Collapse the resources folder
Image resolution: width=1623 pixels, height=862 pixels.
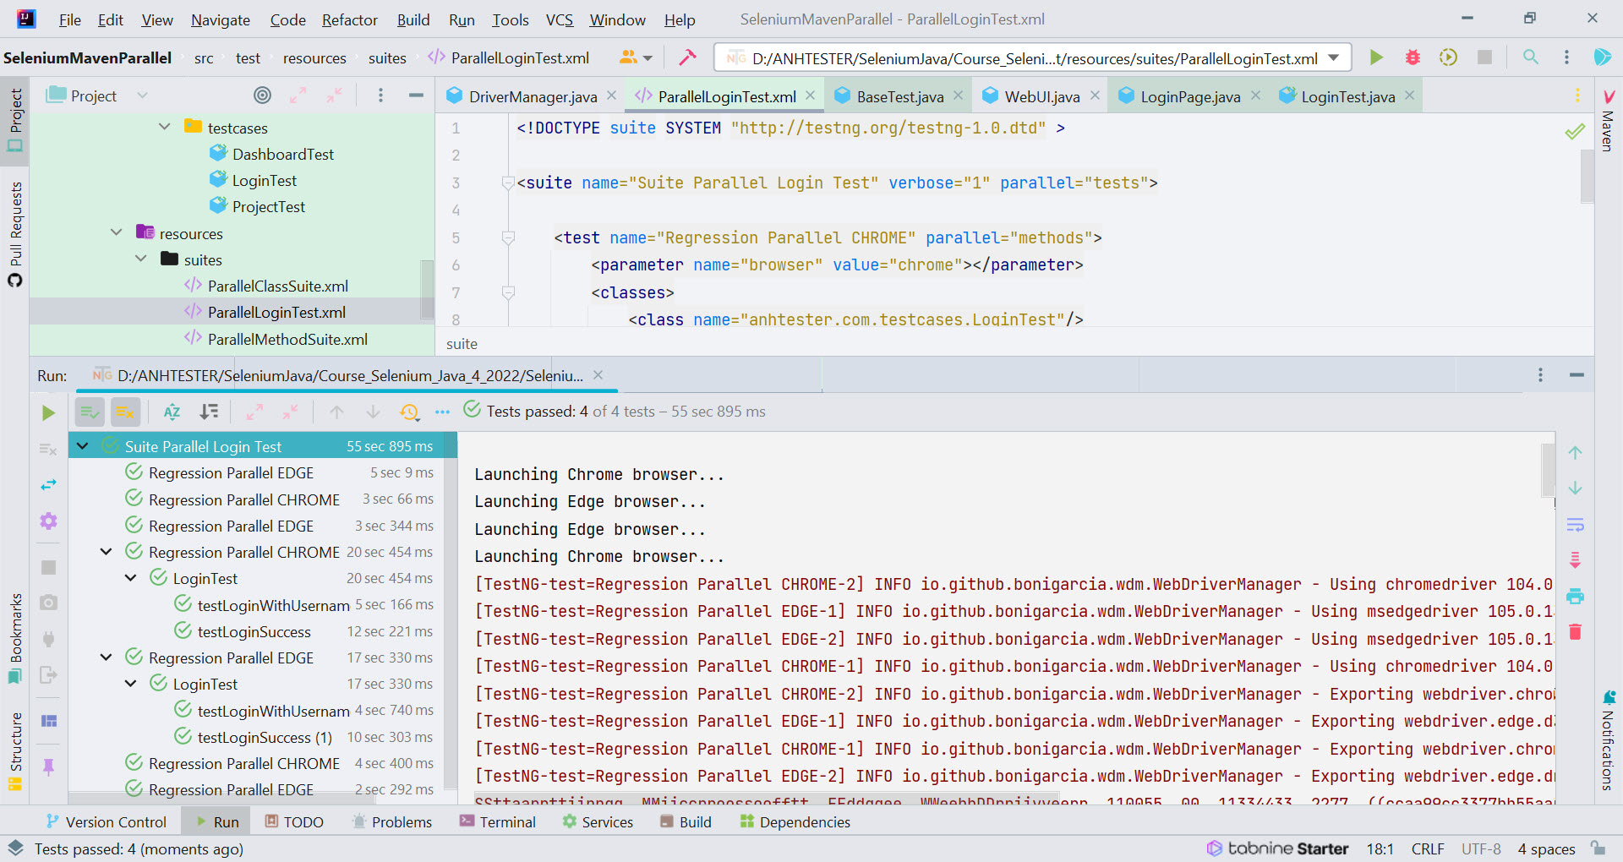point(116,233)
